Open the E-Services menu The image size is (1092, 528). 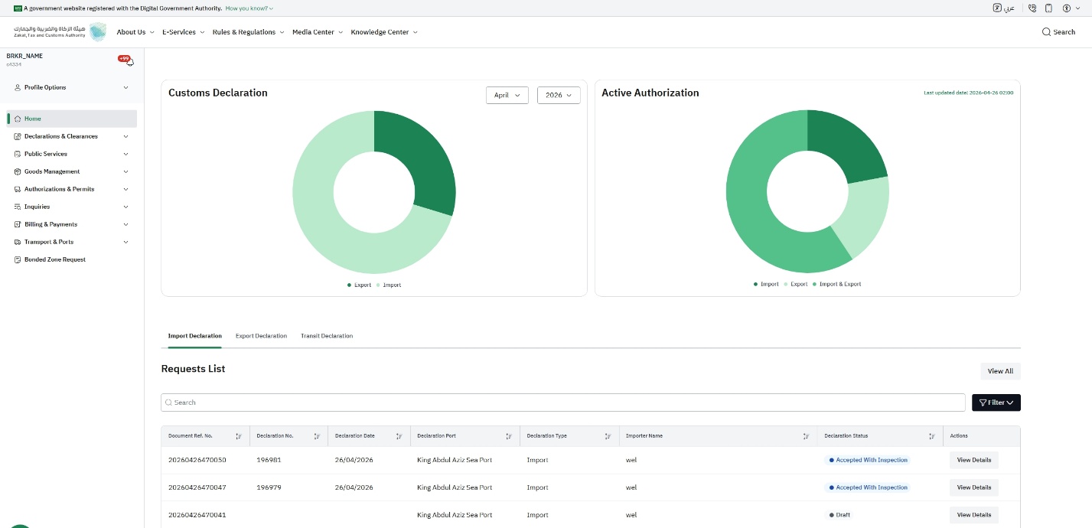point(184,32)
